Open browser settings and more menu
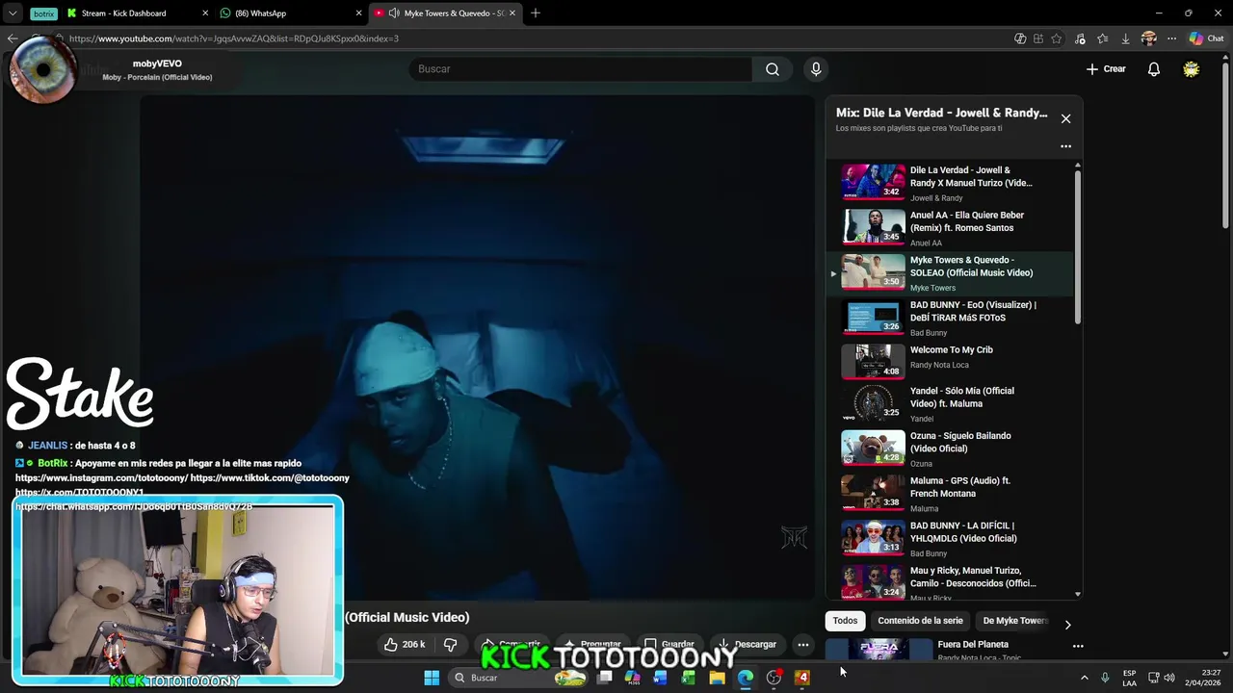 point(1171,38)
